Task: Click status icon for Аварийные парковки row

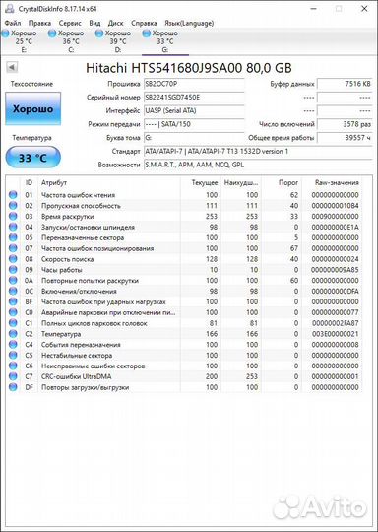Action: point(13,312)
